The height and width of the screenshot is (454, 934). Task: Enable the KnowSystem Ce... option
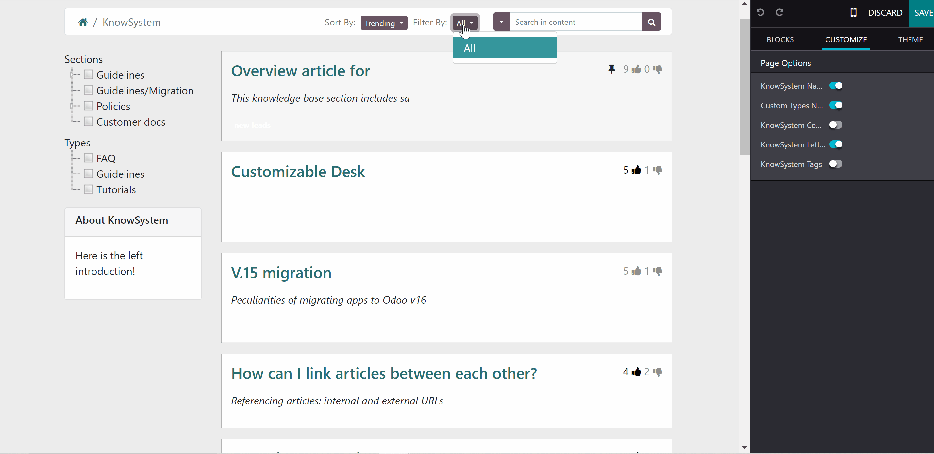(x=836, y=125)
